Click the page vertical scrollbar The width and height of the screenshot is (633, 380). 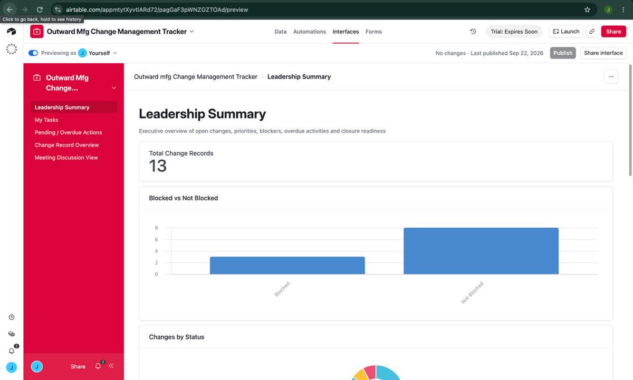coord(630,121)
